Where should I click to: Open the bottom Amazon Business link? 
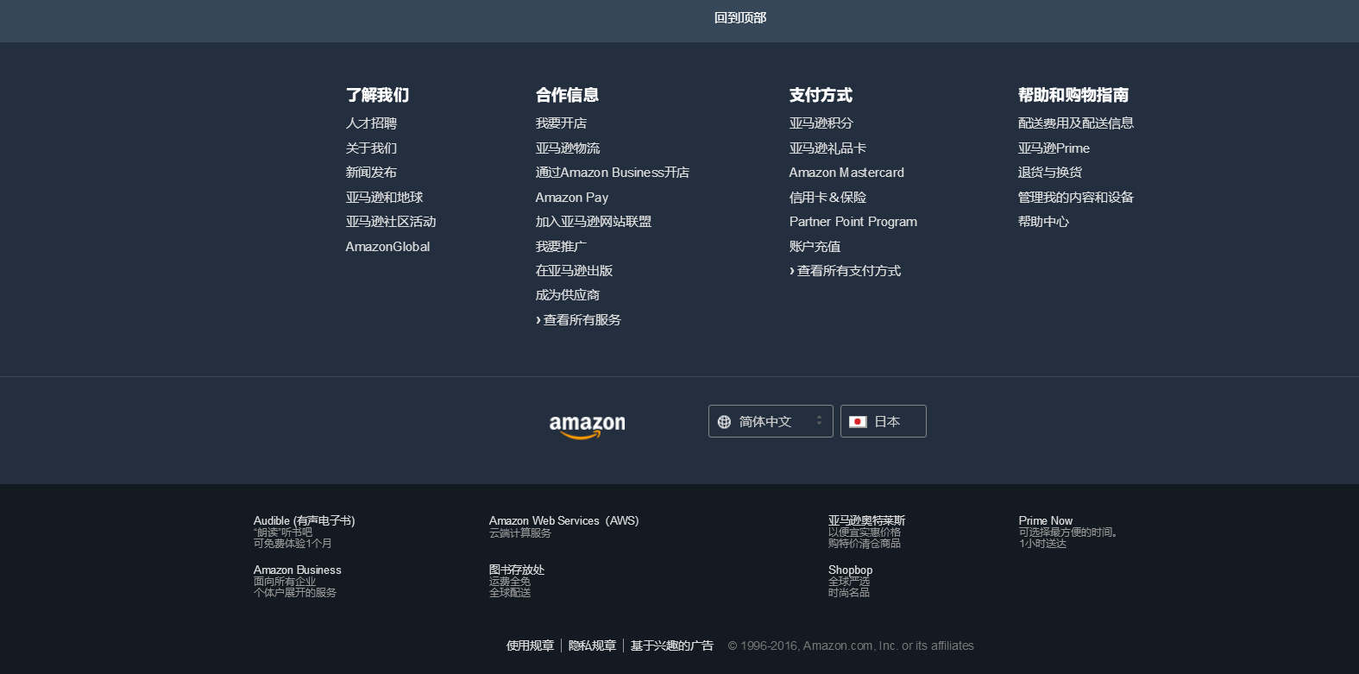tap(297, 570)
